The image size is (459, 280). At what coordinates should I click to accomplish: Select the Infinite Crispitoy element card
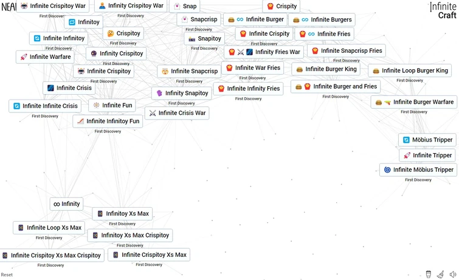click(x=103, y=72)
